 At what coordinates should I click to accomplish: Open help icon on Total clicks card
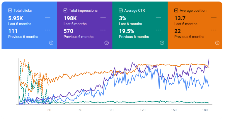[51, 43]
